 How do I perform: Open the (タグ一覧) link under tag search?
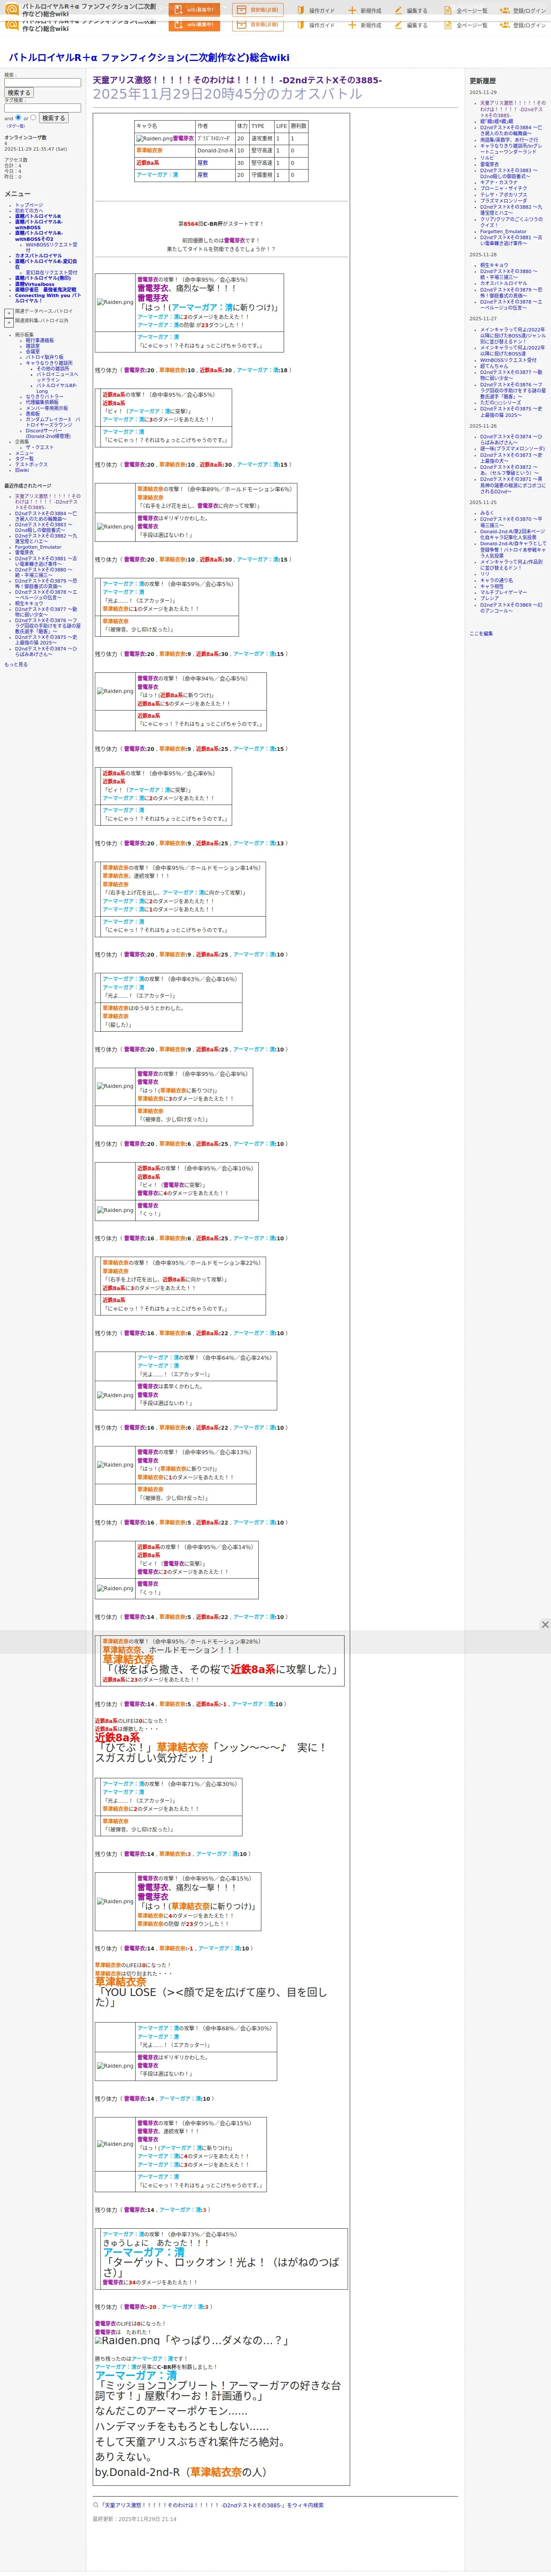click(x=16, y=126)
